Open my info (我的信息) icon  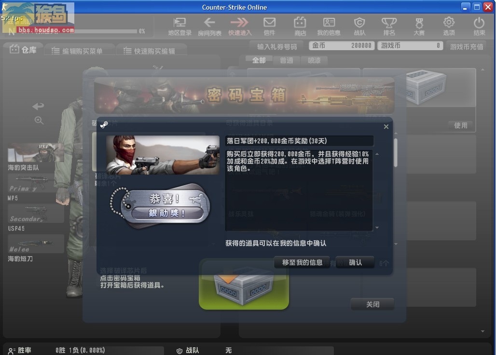[x=329, y=26]
